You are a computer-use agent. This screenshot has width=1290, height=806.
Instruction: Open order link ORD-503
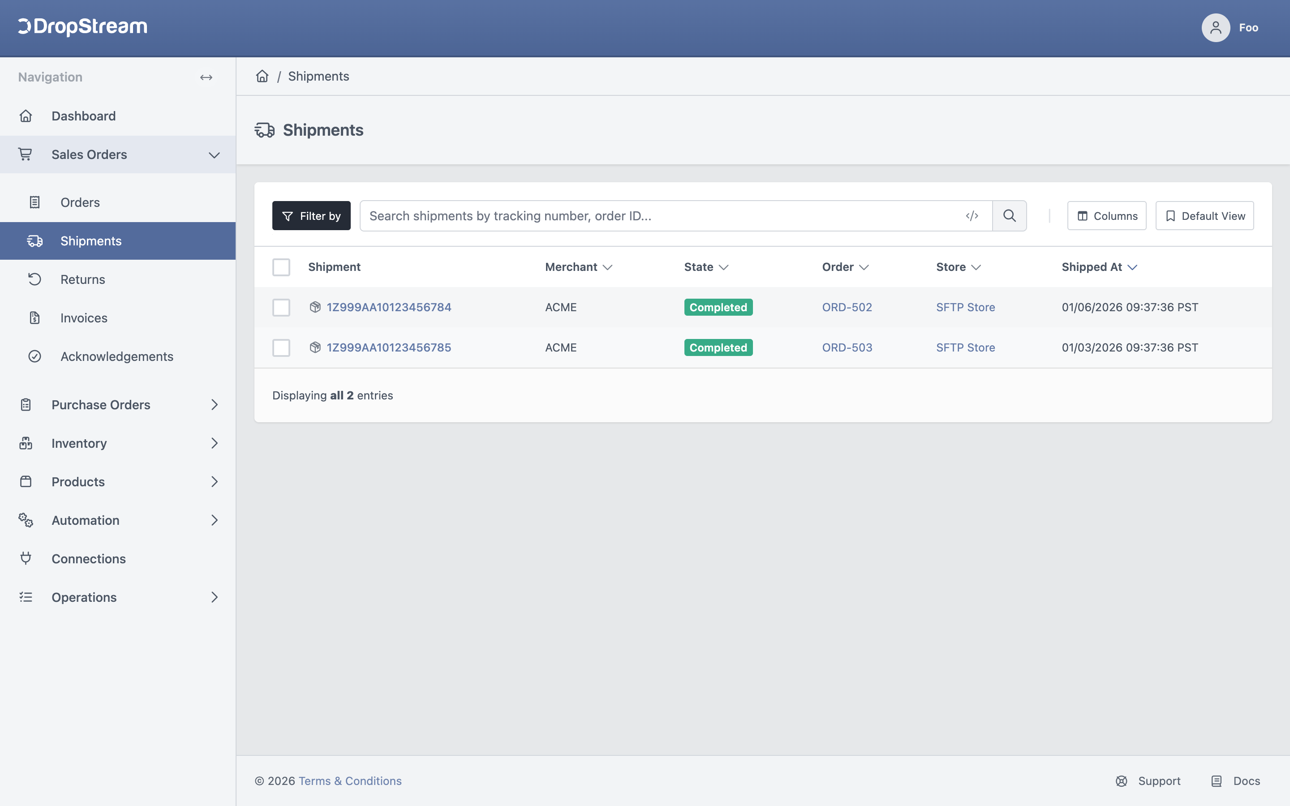pos(847,347)
